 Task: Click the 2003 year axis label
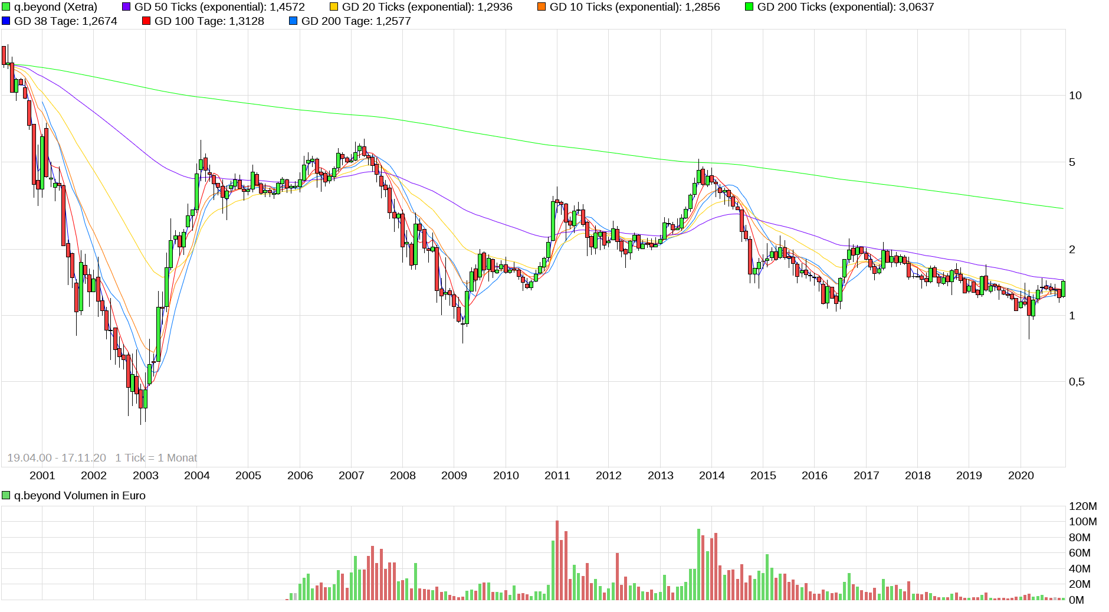click(x=146, y=476)
